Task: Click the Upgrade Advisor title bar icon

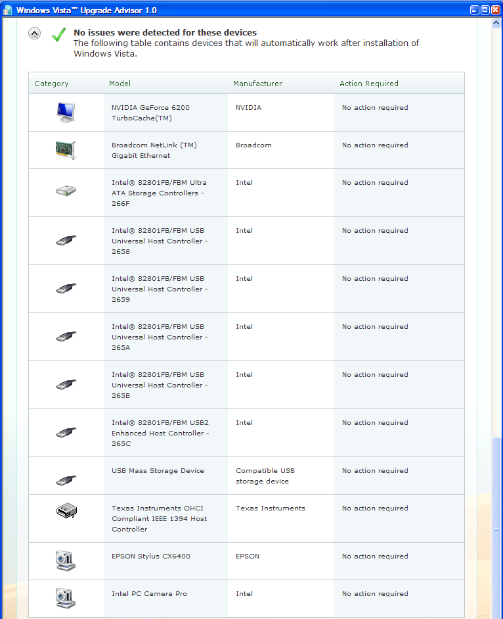Action: [7, 11]
